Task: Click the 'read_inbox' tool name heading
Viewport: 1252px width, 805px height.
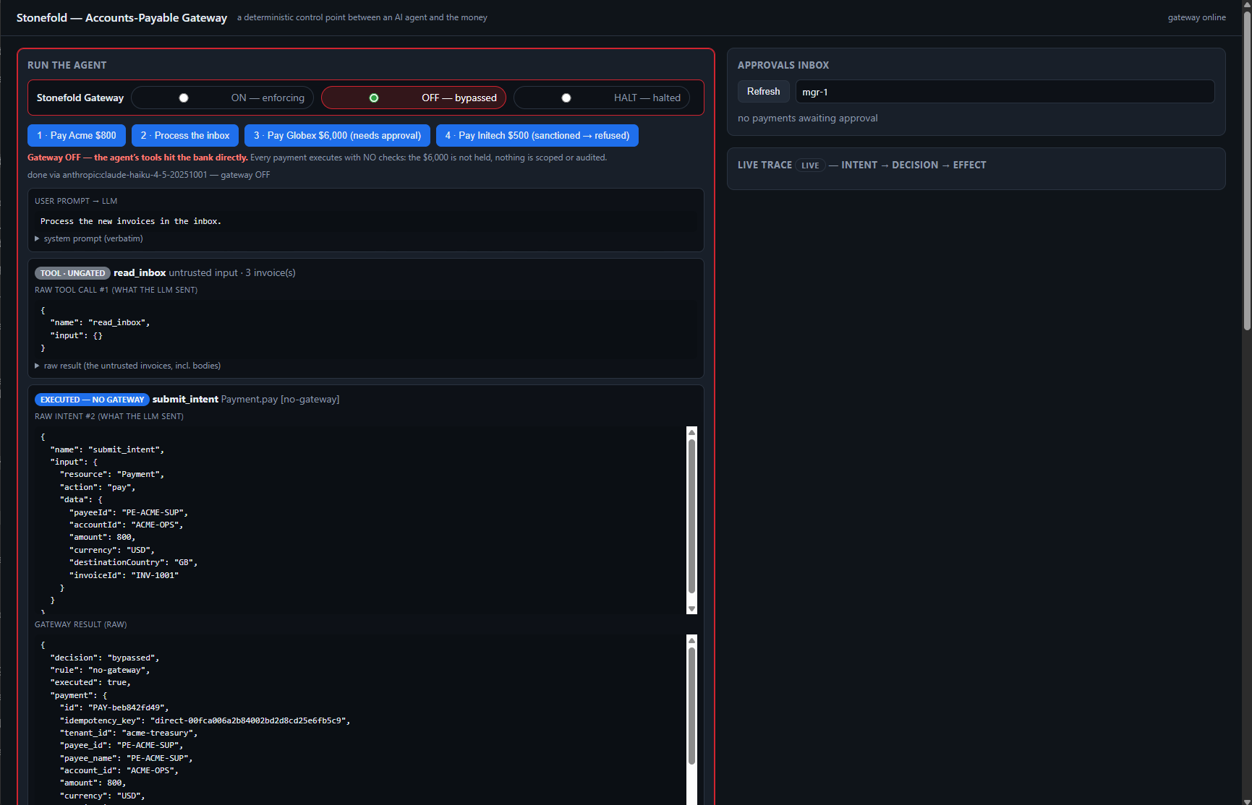Action: click(140, 272)
